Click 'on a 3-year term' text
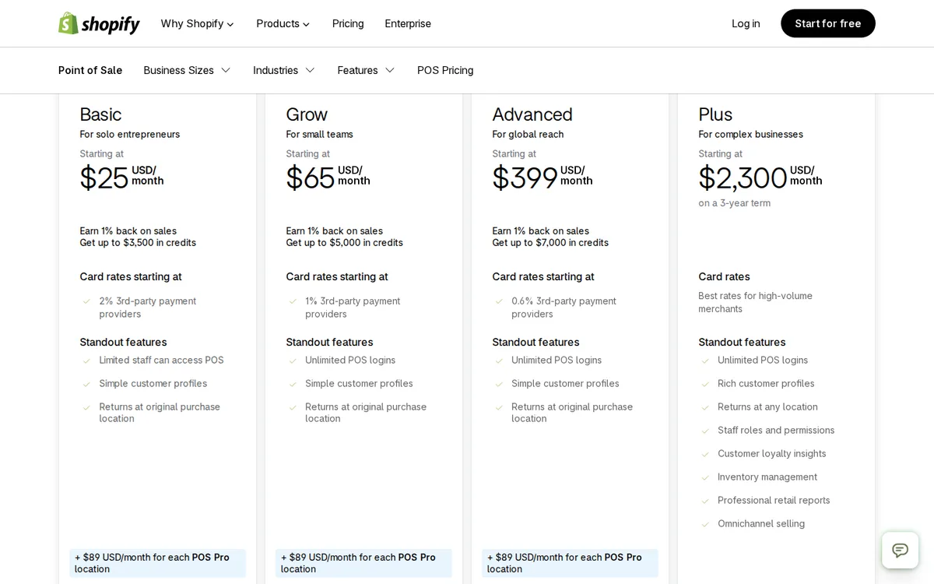Viewport: 934px width, 584px height. pos(734,203)
